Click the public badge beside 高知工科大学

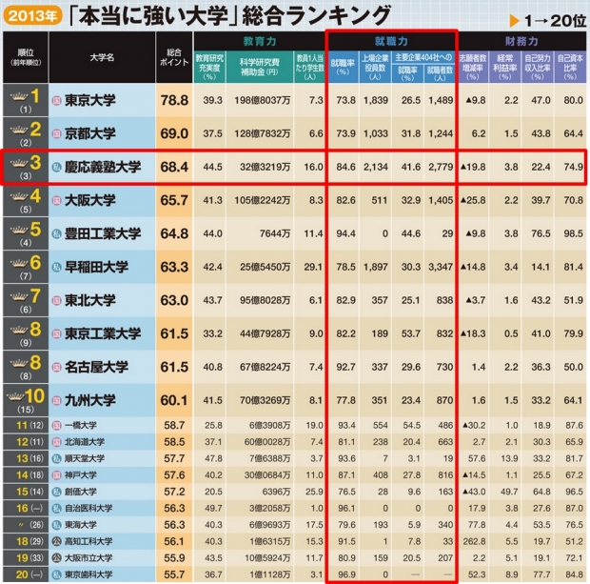coord(56,541)
